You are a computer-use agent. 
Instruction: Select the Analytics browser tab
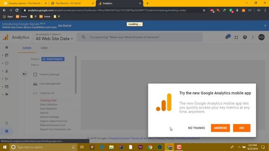point(119,3)
